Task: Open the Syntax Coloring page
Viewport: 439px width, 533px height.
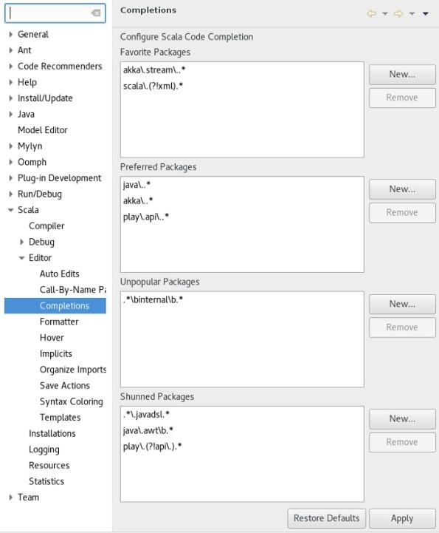Action: [x=72, y=401]
